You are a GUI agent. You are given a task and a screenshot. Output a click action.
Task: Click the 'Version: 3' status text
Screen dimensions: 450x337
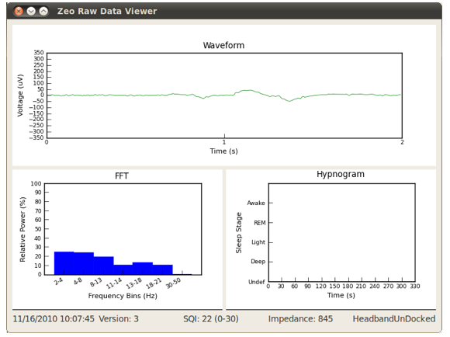[x=119, y=318]
